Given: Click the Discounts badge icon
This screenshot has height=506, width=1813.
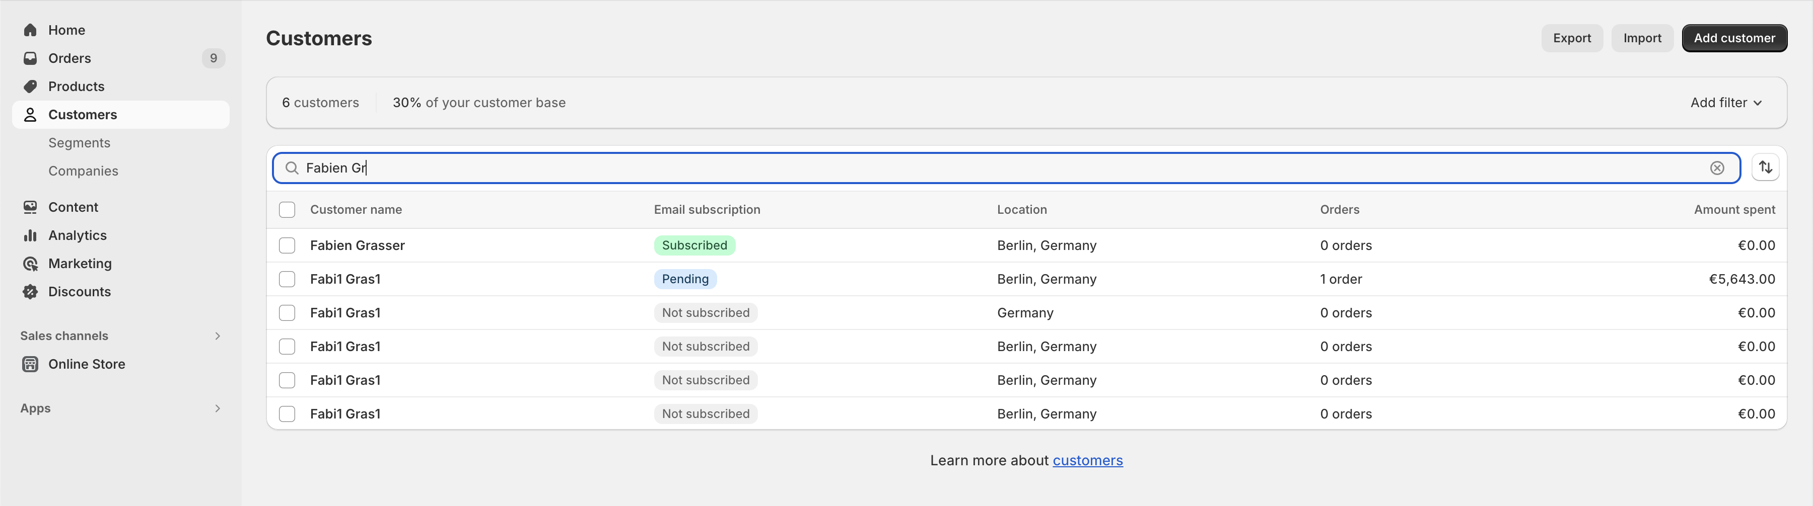Looking at the screenshot, I should (30, 292).
